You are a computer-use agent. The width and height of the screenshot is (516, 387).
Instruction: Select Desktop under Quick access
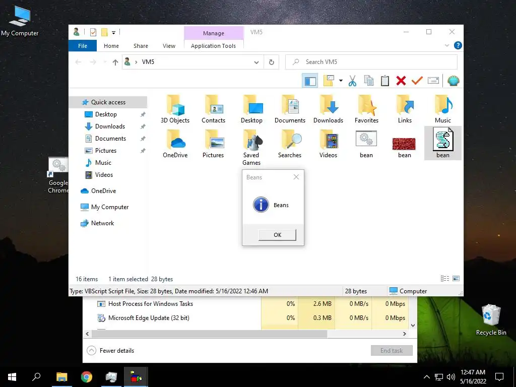pos(106,114)
